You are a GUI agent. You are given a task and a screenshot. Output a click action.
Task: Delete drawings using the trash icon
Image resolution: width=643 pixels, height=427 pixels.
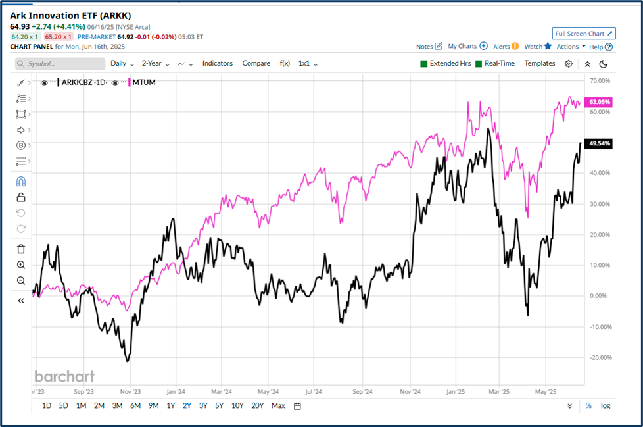pos(21,249)
